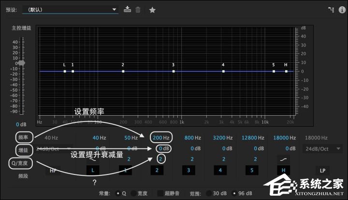Viewport: 348px width, 200px height.
Task: Toggle band 5 button
Action: (252, 170)
